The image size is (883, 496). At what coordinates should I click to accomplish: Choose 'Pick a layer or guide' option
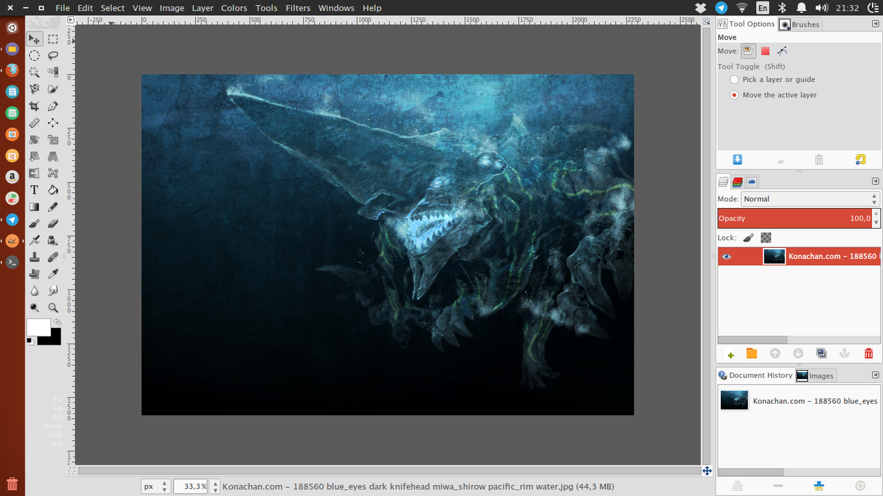(734, 80)
